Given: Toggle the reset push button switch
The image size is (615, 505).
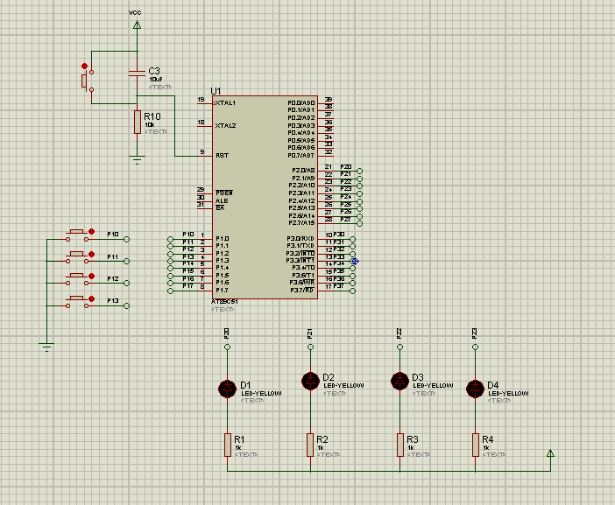Looking at the screenshot, I should tap(86, 81).
